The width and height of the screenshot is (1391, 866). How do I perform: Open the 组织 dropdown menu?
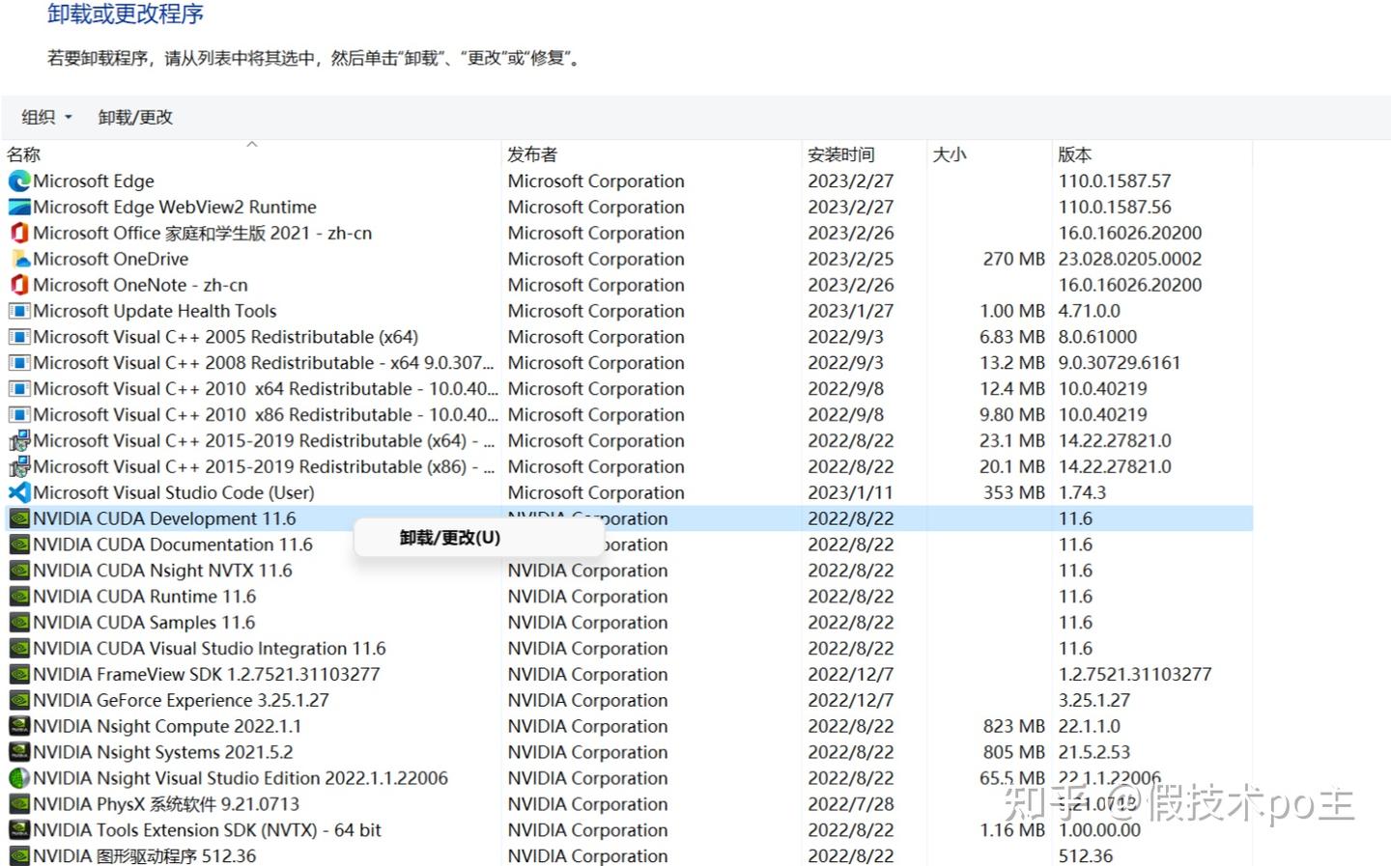(47, 117)
